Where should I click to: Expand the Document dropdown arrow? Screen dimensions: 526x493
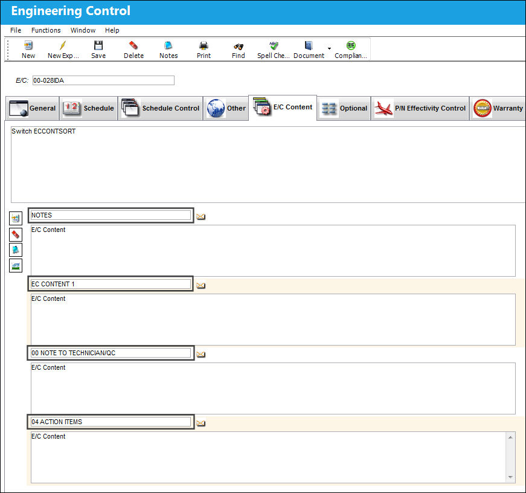point(329,49)
